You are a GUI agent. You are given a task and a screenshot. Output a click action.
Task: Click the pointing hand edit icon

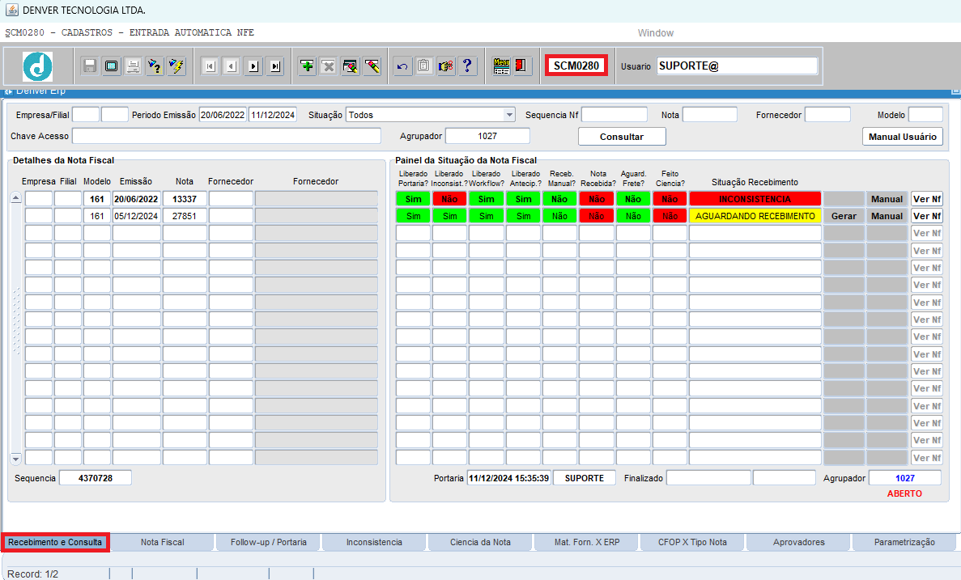point(445,66)
